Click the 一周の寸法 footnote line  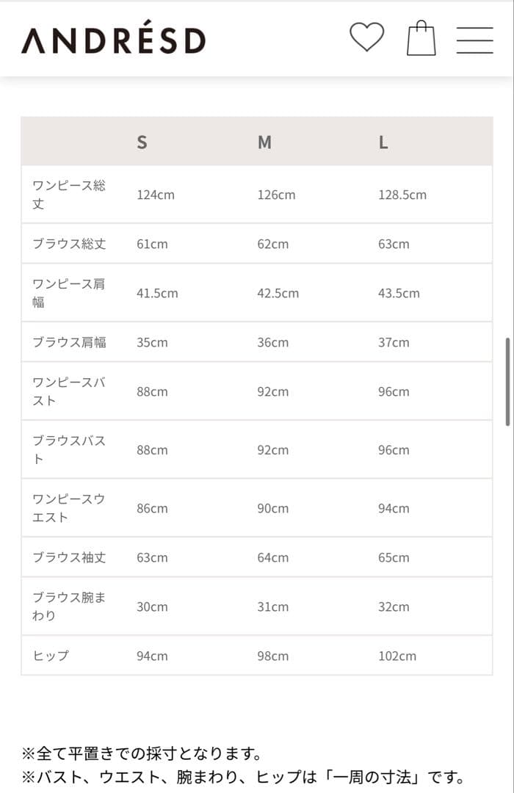click(x=242, y=777)
